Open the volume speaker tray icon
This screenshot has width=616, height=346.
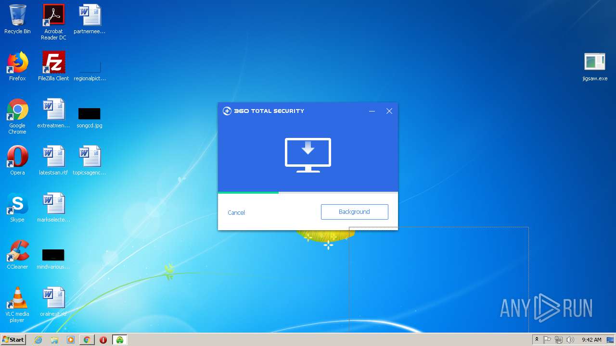[x=570, y=340]
